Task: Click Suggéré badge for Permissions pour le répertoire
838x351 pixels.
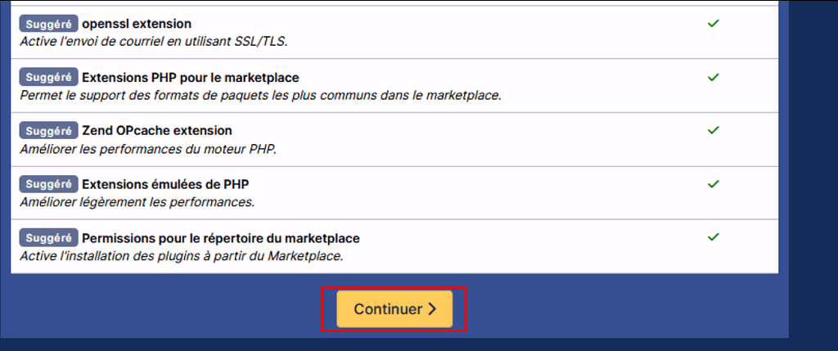Action: 48,238
